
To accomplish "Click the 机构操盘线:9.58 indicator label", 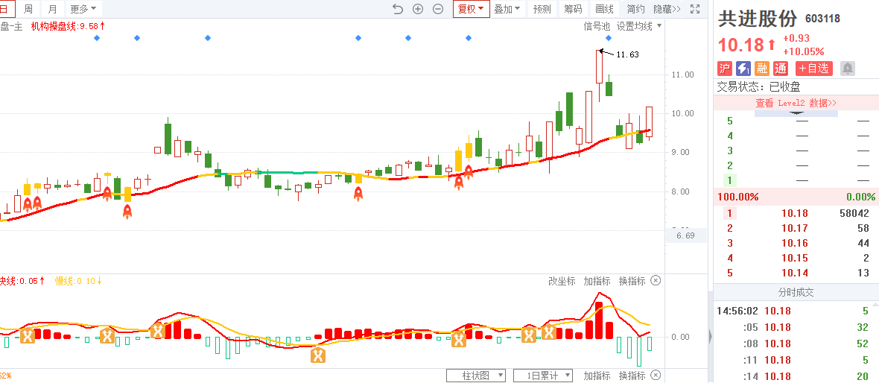I will click(69, 26).
